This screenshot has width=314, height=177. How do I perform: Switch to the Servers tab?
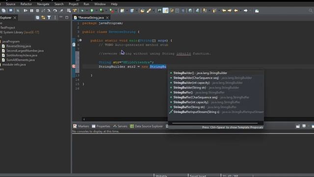tap(120, 126)
